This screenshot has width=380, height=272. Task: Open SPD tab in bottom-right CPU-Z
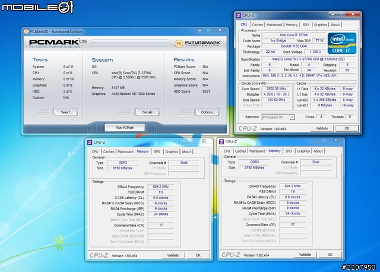(289, 151)
